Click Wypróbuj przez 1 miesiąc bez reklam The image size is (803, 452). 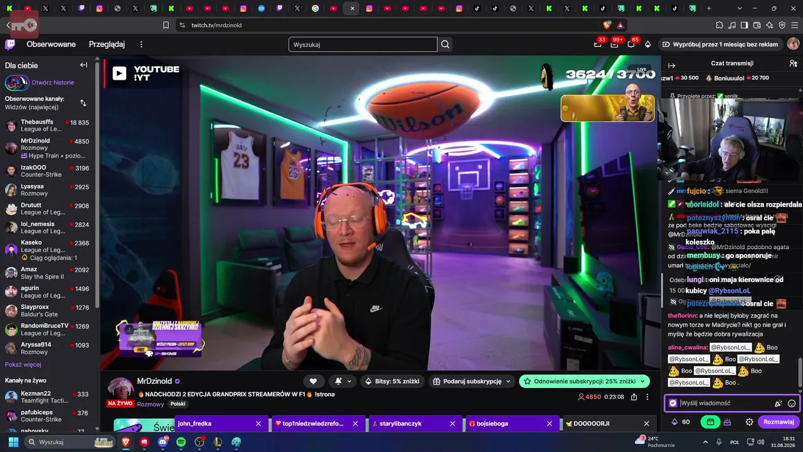(x=720, y=45)
